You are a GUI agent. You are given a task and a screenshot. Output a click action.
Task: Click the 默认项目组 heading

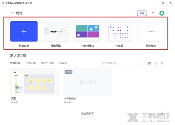[18, 56]
